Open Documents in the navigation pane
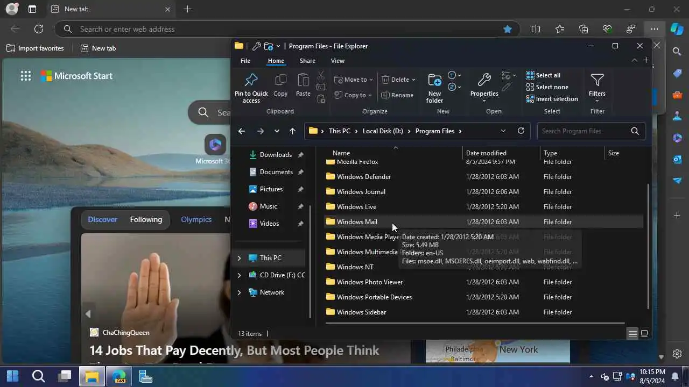This screenshot has height=387, width=689. 276,172
